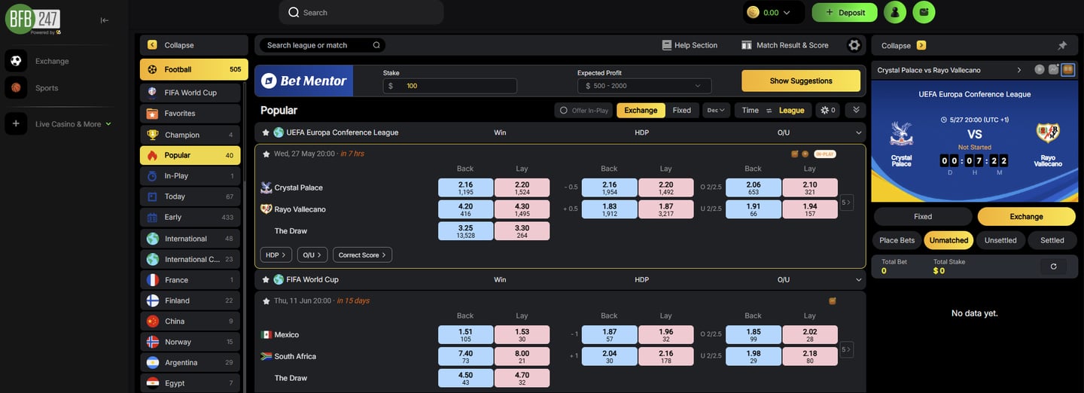
Task: Click the zero-count filter badge icon
Action: click(827, 110)
